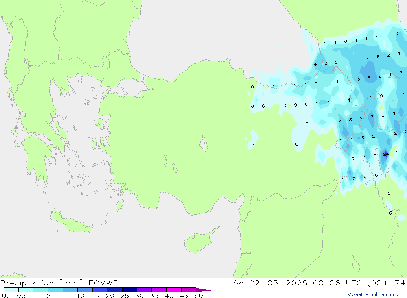Click the 0.1–0.5 mm legend color swatch
Screen dimensions: 407x298
pyautogui.click(x=11, y=290)
